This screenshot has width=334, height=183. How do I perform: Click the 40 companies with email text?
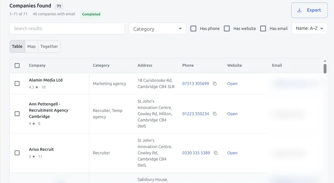(54, 14)
